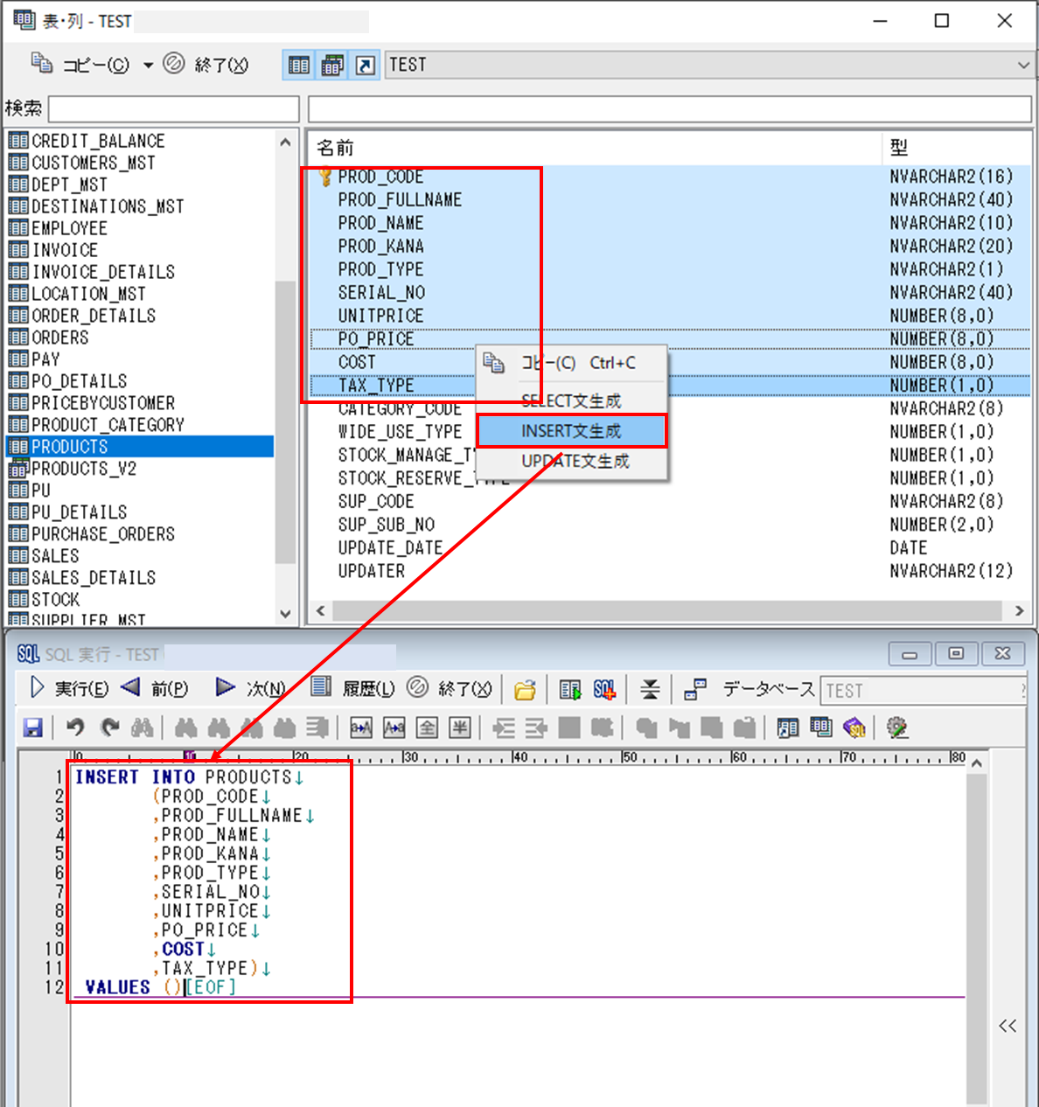Run the query with the 実行 arrow icon
Viewport: 1039px width, 1107px height.
click(x=37, y=688)
